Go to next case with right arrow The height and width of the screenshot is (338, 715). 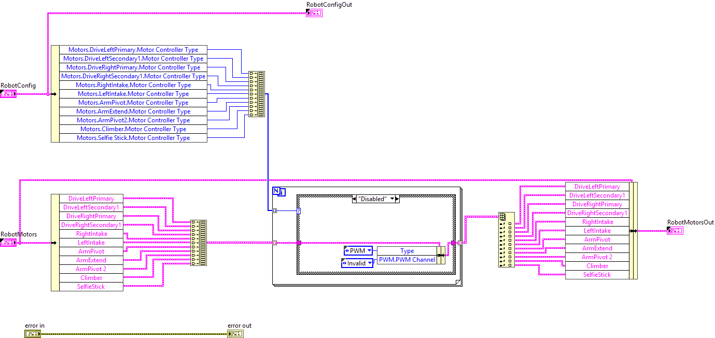coord(397,199)
